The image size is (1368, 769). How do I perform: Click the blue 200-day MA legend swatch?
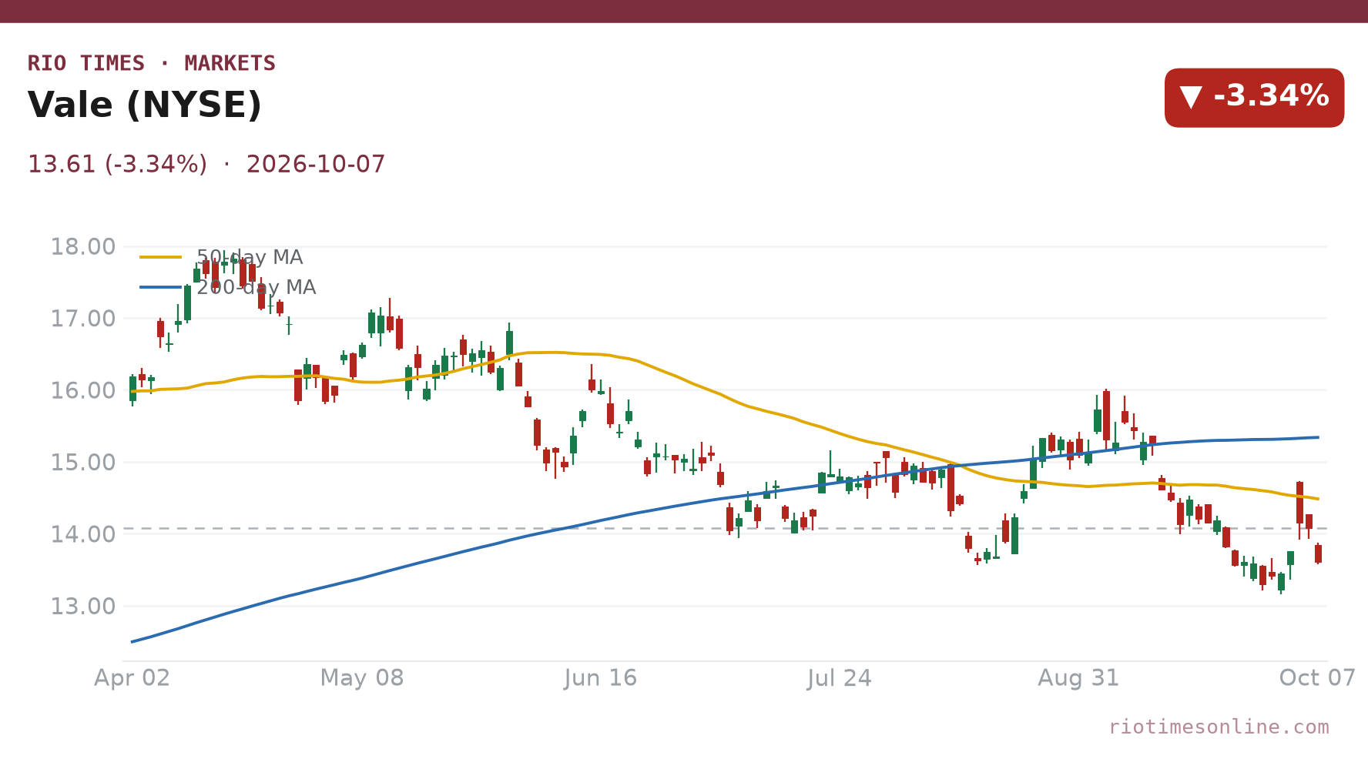(161, 287)
